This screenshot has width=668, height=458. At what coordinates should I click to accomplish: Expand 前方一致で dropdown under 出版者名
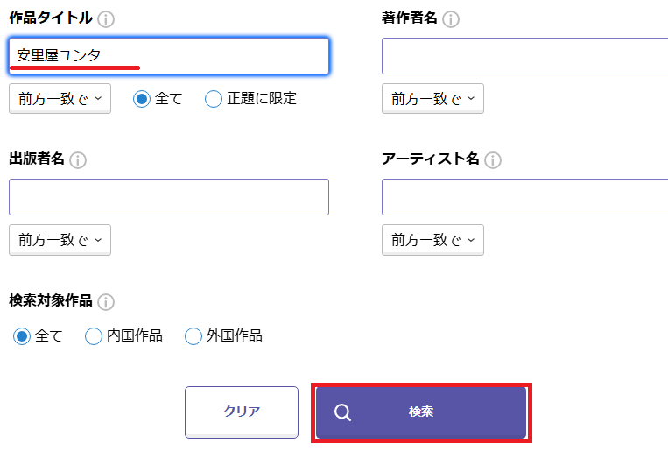point(60,240)
